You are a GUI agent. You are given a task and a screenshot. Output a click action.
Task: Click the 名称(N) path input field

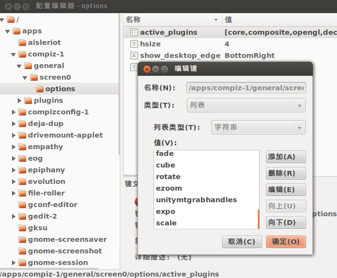[x=246, y=88]
